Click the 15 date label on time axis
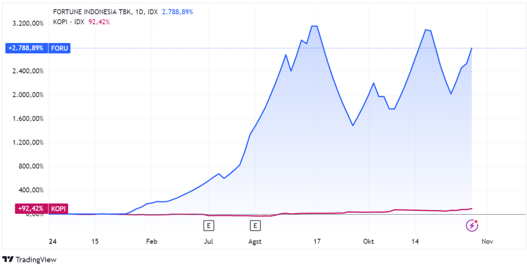This screenshot has width=527, height=265. coord(95,242)
